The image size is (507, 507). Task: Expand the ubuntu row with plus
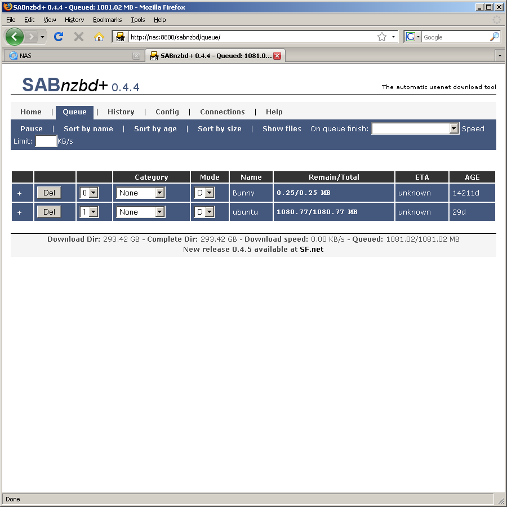pos(19,212)
